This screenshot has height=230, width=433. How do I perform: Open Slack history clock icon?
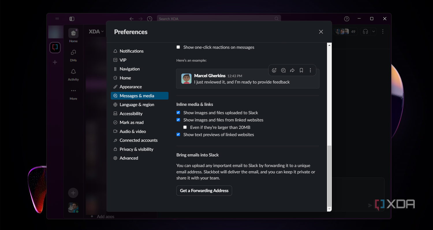150,19
